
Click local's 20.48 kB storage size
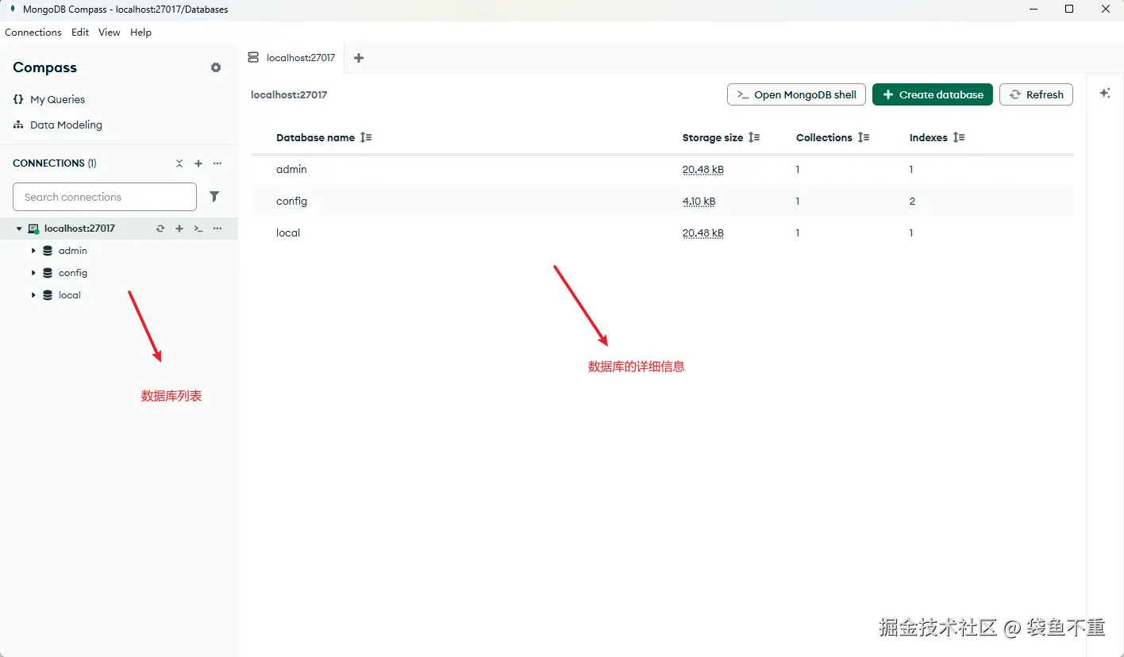[x=703, y=233]
